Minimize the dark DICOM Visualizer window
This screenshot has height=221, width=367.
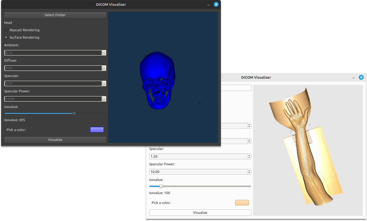click(x=208, y=5)
